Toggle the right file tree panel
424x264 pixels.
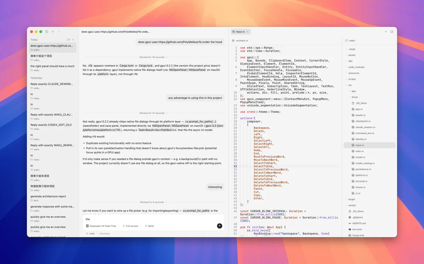tap(391, 32)
